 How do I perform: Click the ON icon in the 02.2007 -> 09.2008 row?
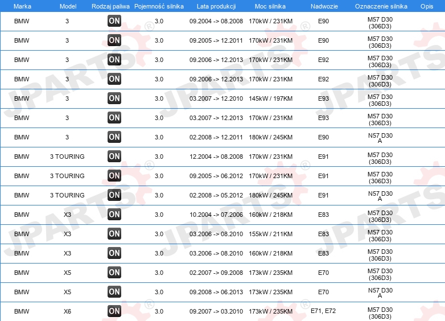click(114, 273)
